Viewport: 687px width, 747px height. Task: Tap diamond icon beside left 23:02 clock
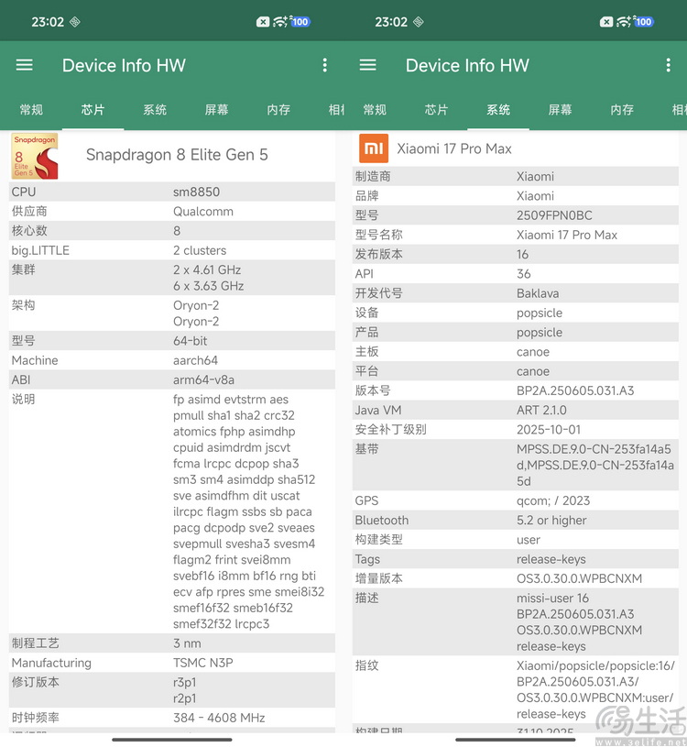pos(75,21)
